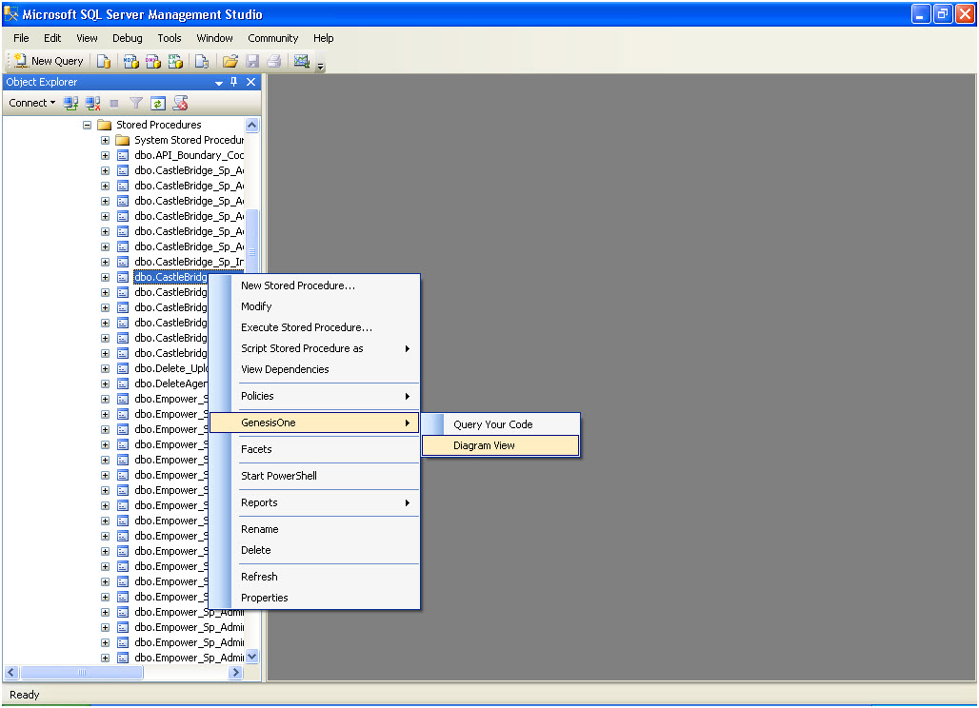The image size is (979, 708).
Task: Click the Save diskette icon
Action: [252, 61]
